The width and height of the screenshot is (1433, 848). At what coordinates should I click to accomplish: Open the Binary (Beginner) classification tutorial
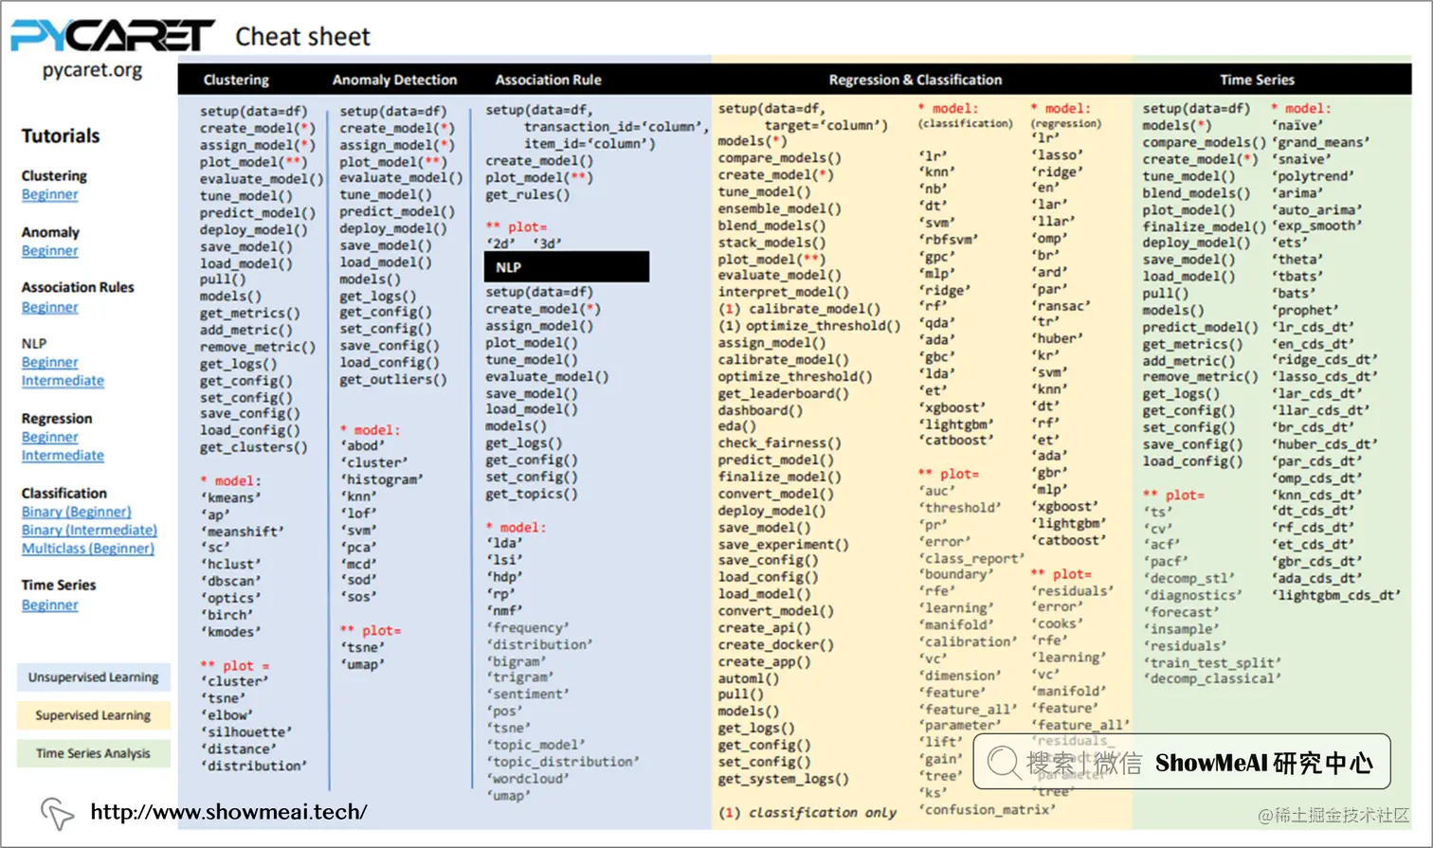(x=76, y=512)
